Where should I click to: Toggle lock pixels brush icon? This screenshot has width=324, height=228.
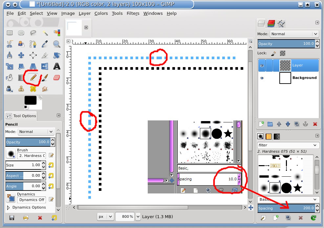[x=273, y=53]
